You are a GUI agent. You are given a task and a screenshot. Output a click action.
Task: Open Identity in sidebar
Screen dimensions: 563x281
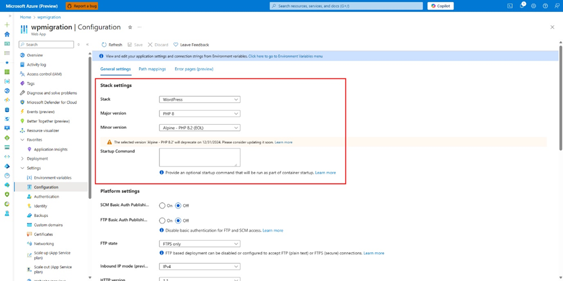tap(40, 206)
